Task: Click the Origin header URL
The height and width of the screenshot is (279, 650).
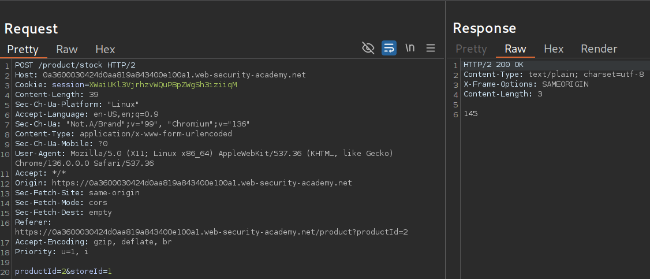Action: tap(200, 183)
